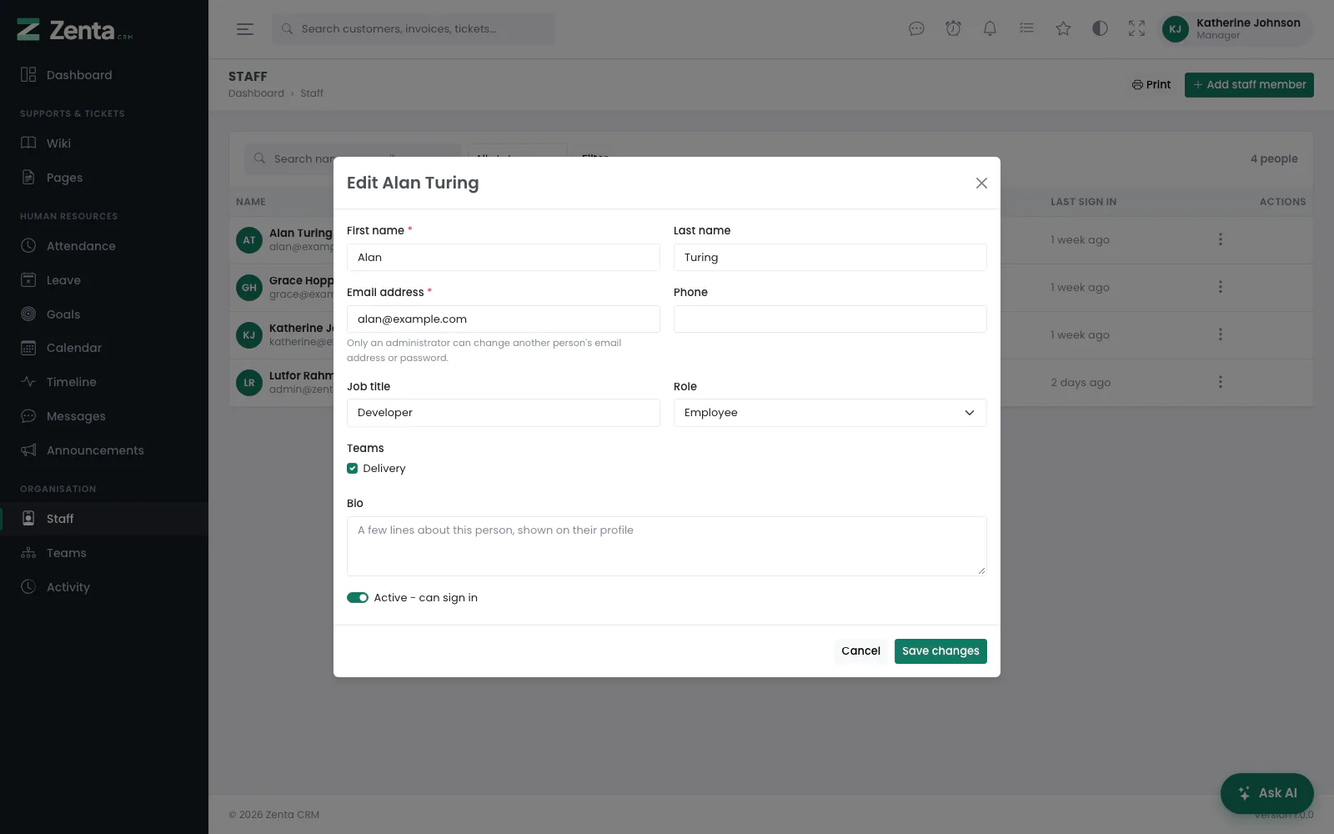Open the Ask AI assistant button

[1267, 793]
